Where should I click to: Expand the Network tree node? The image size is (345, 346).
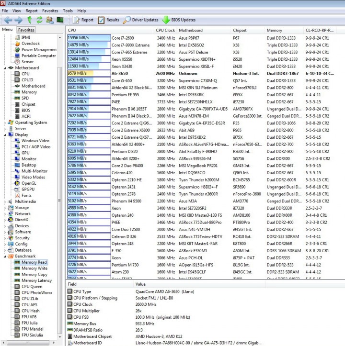(5, 214)
